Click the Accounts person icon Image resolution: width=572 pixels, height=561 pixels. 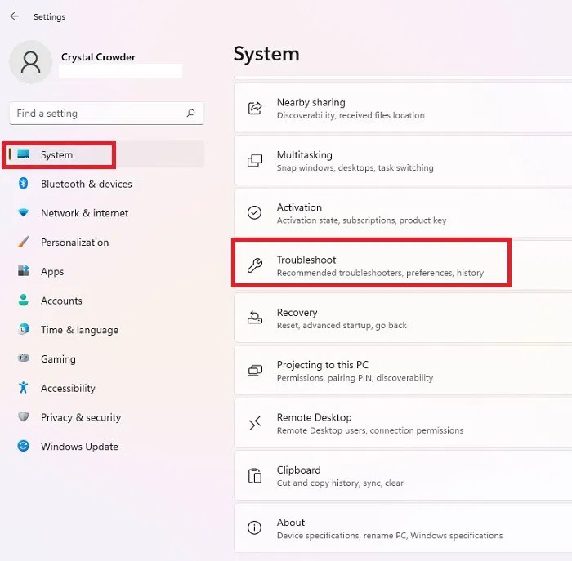tap(24, 300)
